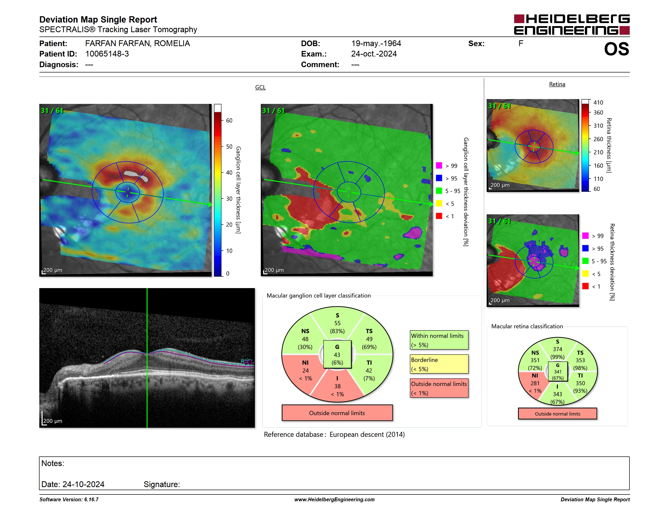Click the patient name FARFAN FARFAN, ROMELIA
This screenshot has width=669, height=517.
[138, 44]
